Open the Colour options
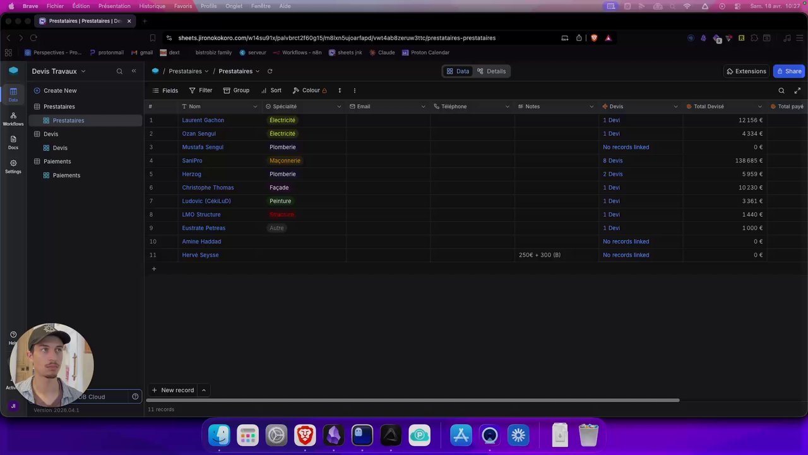The image size is (808, 455). [x=309, y=90]
